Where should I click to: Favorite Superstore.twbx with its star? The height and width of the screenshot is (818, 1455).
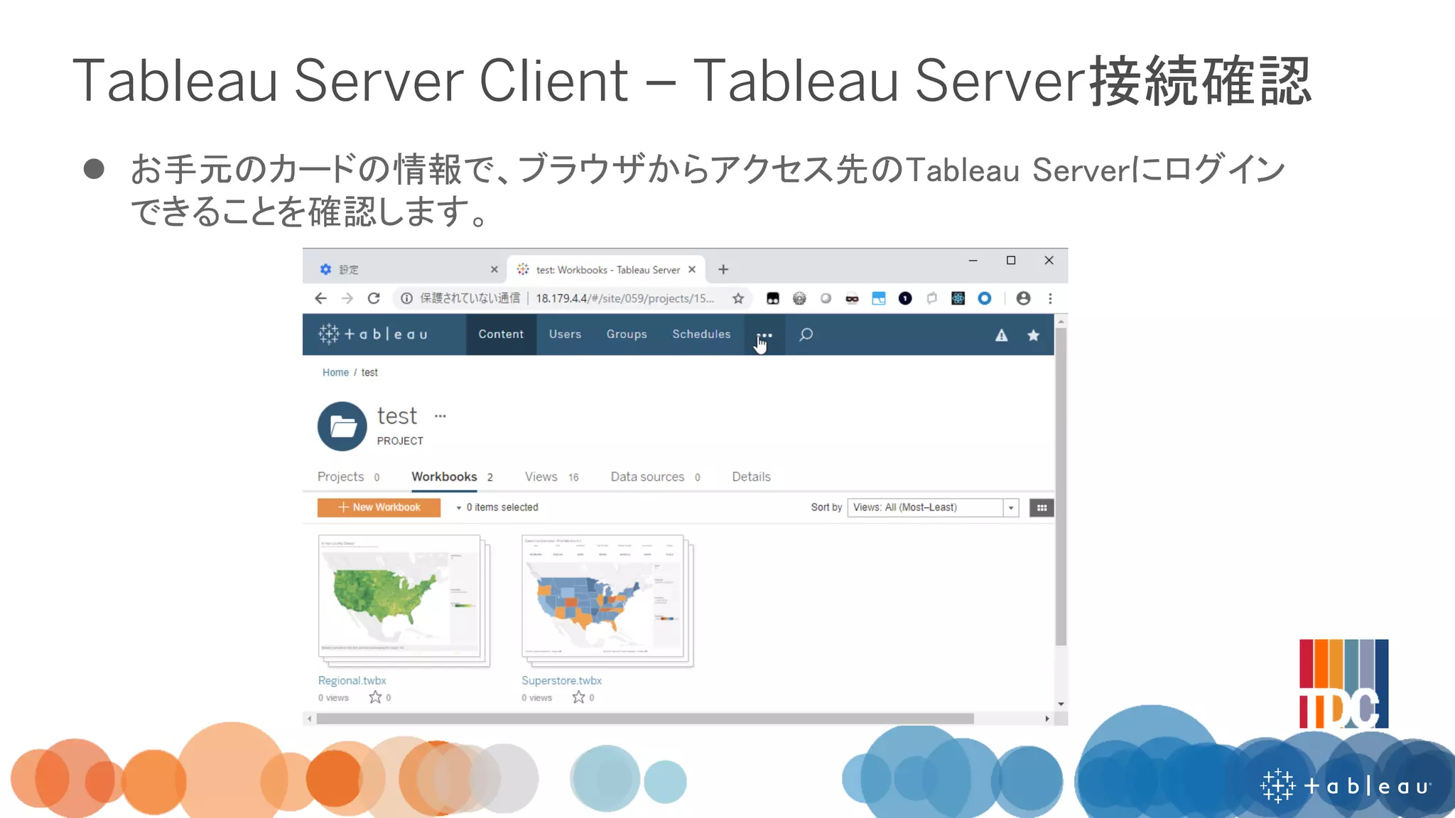579,697
